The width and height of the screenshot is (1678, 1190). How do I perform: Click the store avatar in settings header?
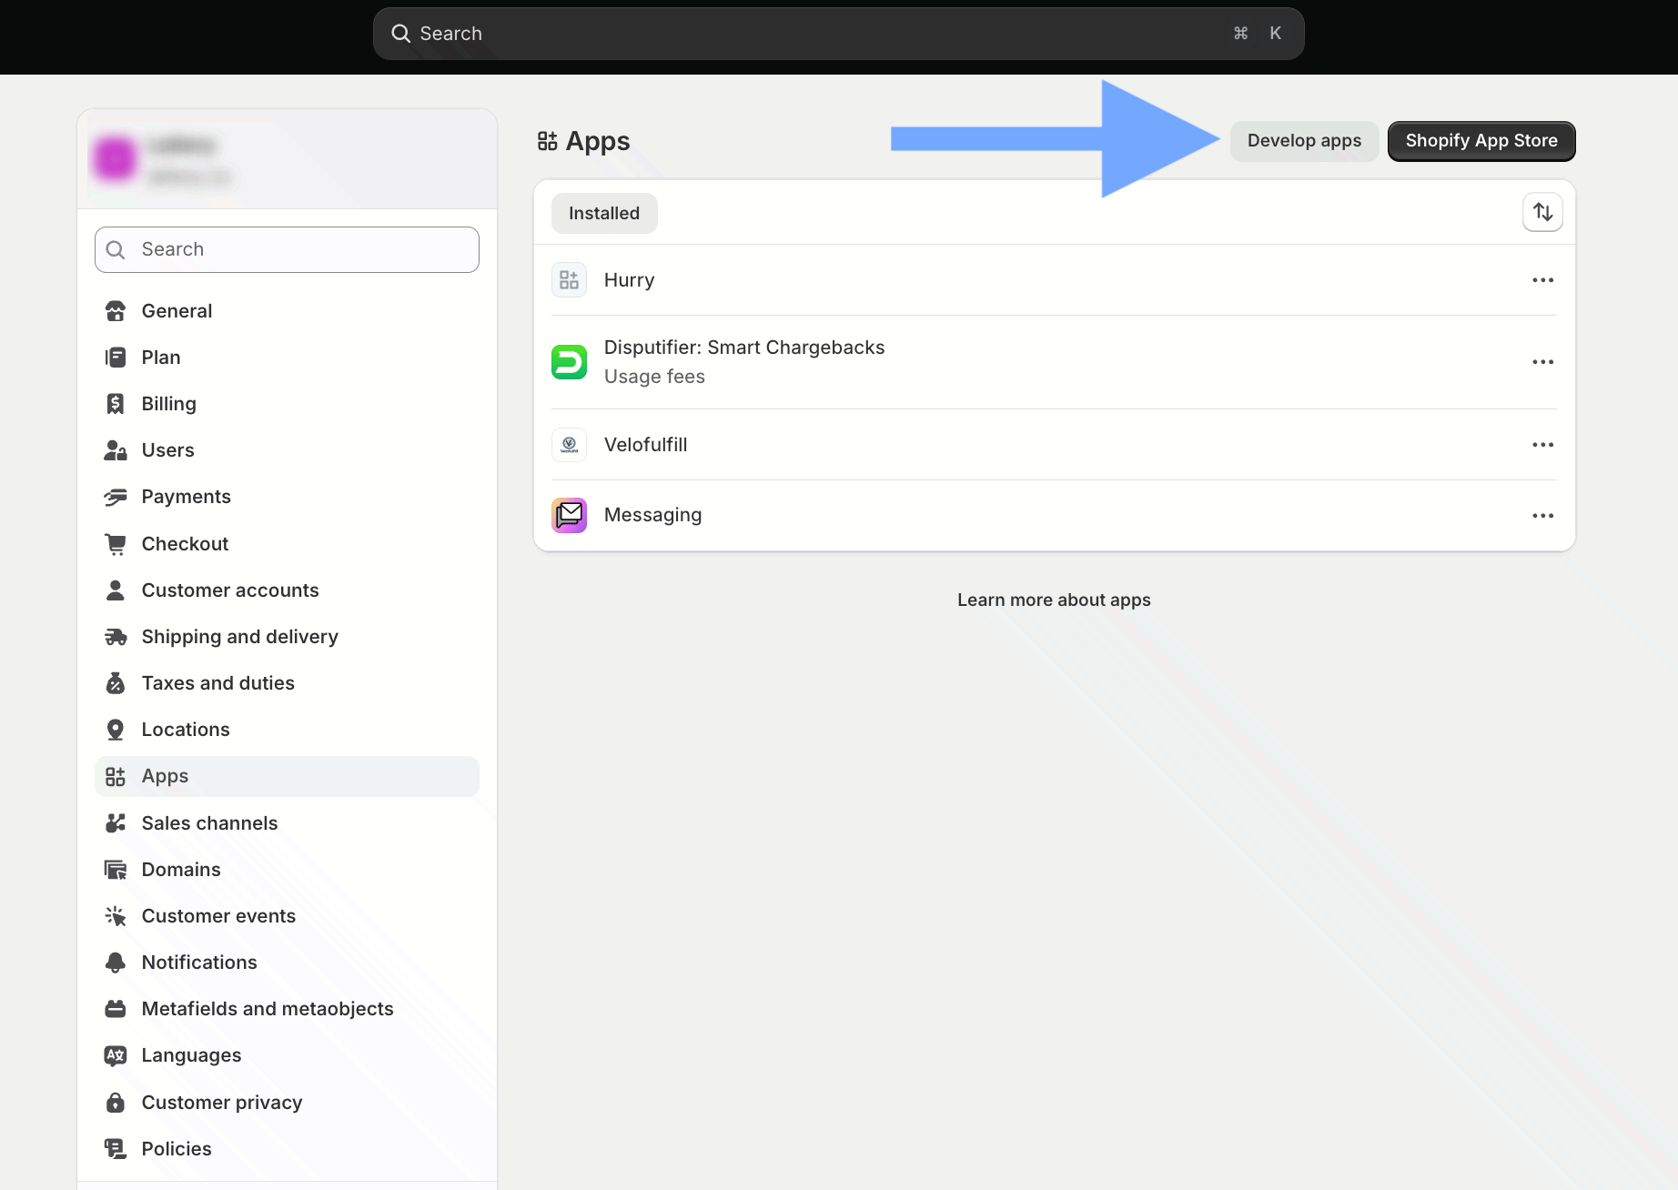tap(115, 158)
